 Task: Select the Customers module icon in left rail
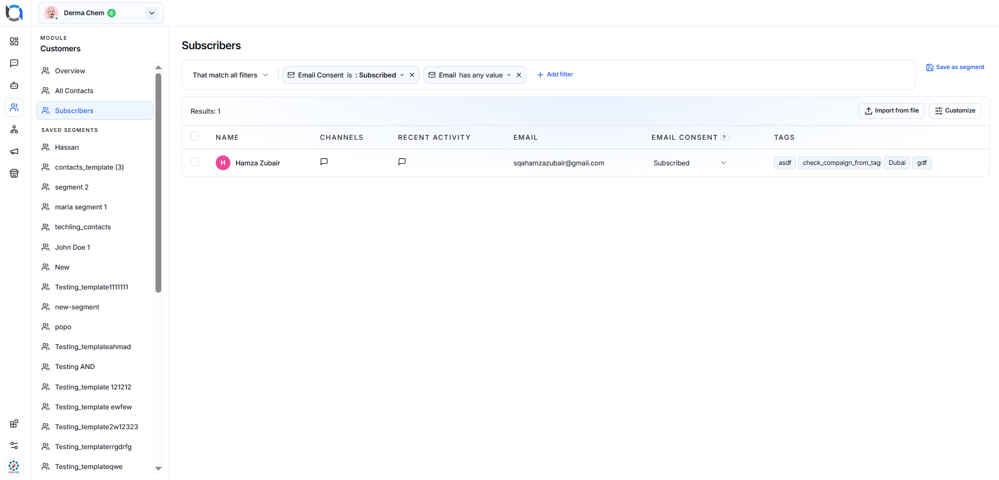pos(14,107)
